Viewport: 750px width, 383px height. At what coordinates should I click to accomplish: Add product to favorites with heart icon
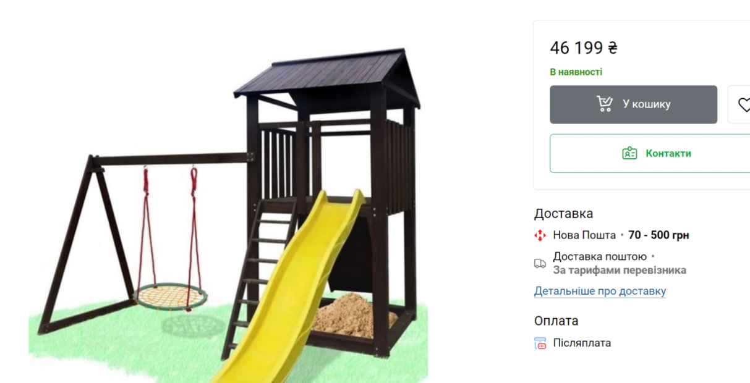744,104
